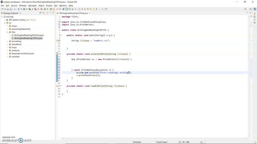257x144 pixels.
Task: Open the Refactor menu
Action: pyautogui.click(x=23, y=6)
